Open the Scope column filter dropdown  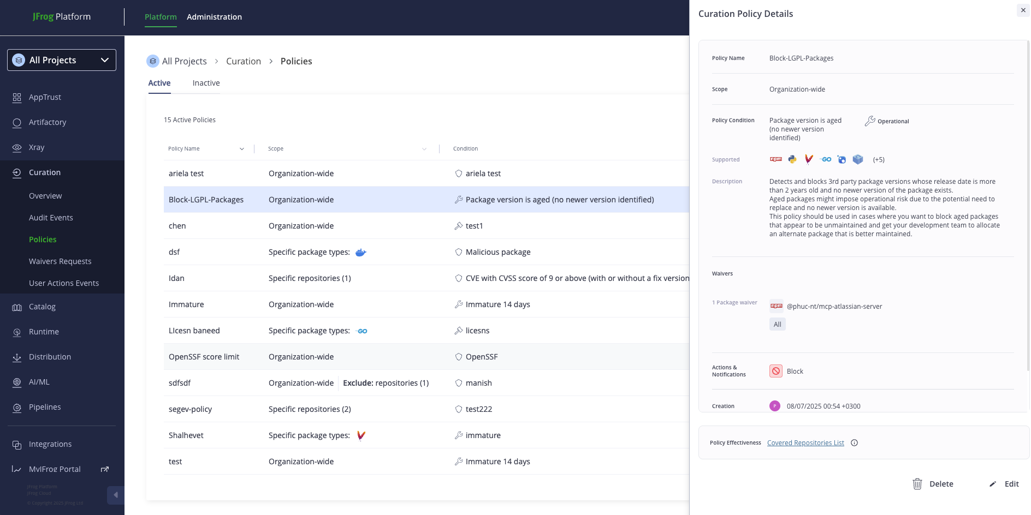point(424,148)
